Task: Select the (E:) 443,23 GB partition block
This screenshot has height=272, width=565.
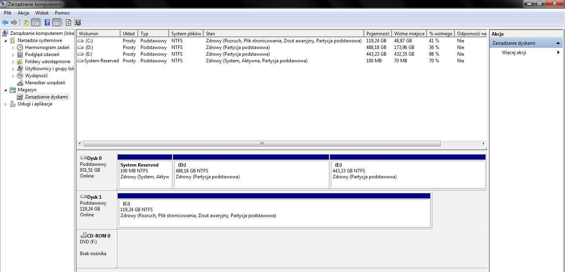Action: coord(408,171)
